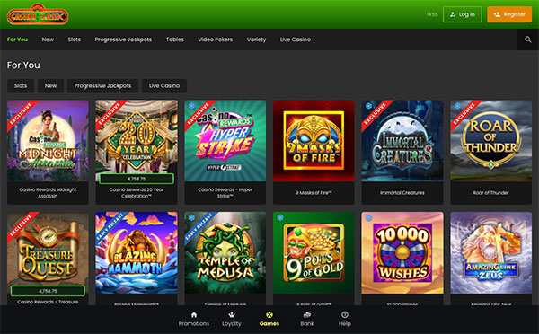
Task: Open the Live Casino navigation tab
Action: click(296, 40)
